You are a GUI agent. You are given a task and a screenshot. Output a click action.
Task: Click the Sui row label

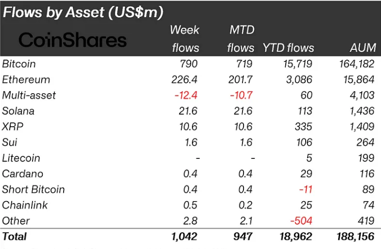click(11, 143)
